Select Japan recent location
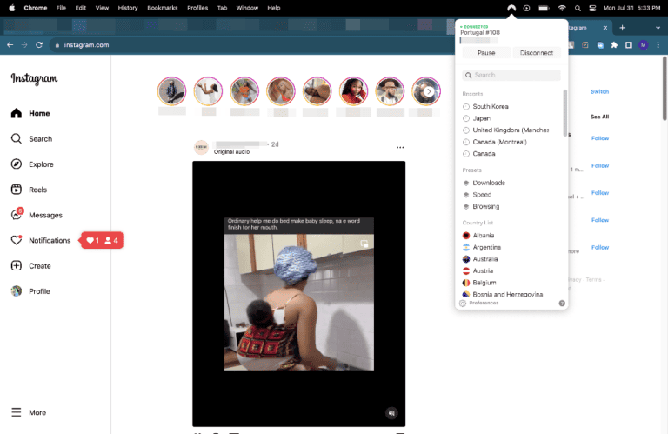The image size is (668, 434). tap(477, 118)
